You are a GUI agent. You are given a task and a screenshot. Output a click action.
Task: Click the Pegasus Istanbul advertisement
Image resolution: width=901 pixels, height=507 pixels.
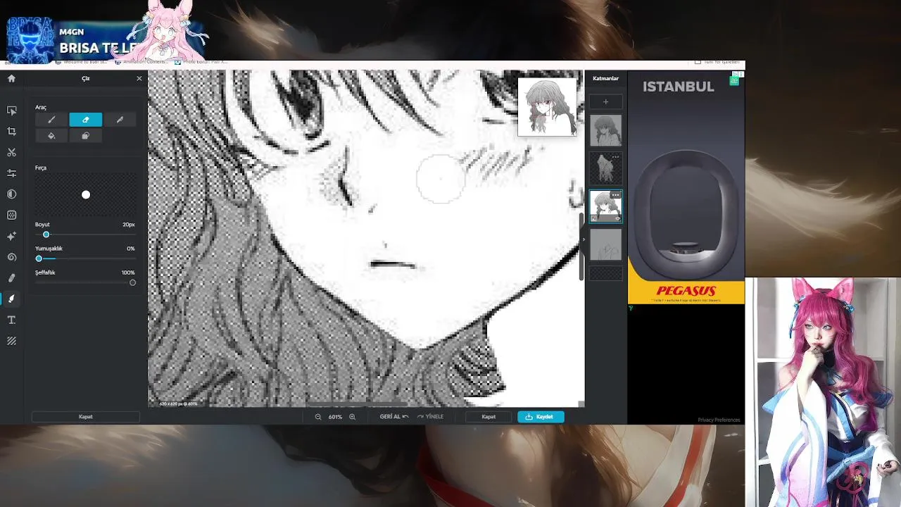686,188
